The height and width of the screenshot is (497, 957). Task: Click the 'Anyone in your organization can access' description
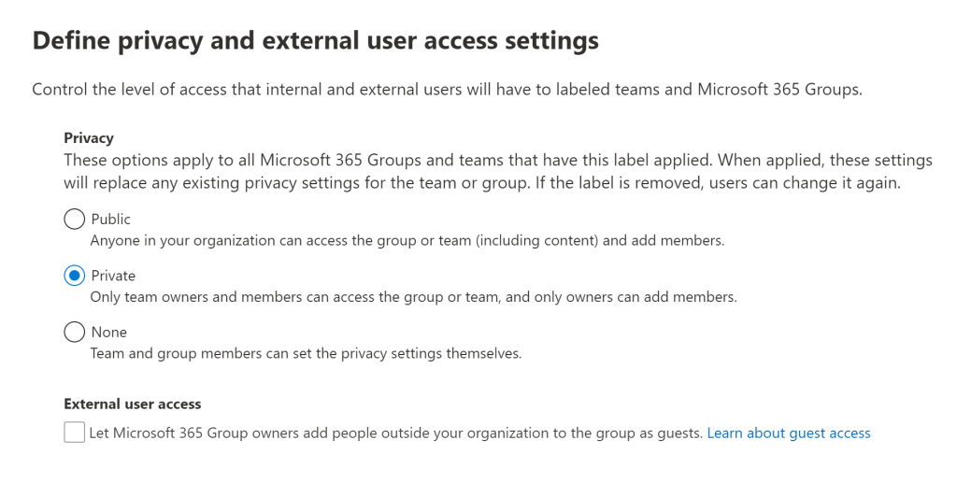click(407, 241)
